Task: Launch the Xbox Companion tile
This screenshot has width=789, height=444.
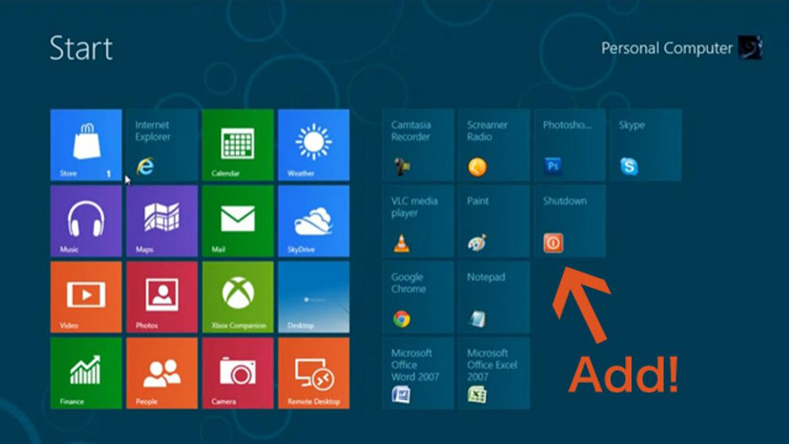Action: tap(237, 297)
